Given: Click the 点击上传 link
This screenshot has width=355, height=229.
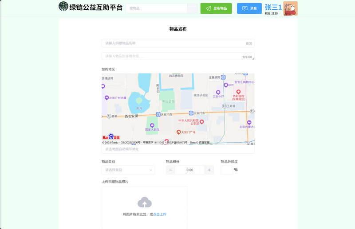Looking at the screenshot, I should (x=160, y=214).
